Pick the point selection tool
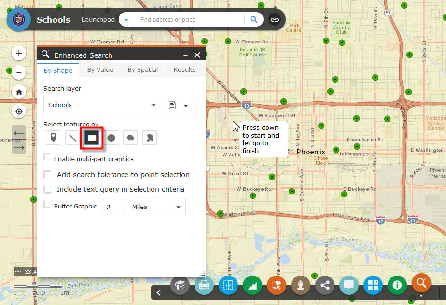Viewport: 446px width, 305px height. tap(53, 138)
